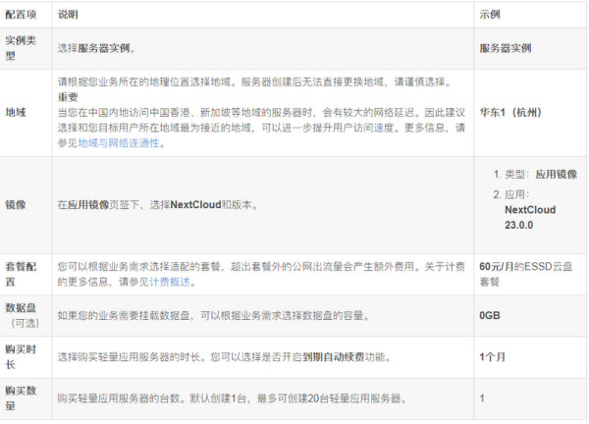Image resolution: width=589 pixels, height=424 pixels.
Task: Click the example value 华东1（杭州）
Action: click(510, 112)
